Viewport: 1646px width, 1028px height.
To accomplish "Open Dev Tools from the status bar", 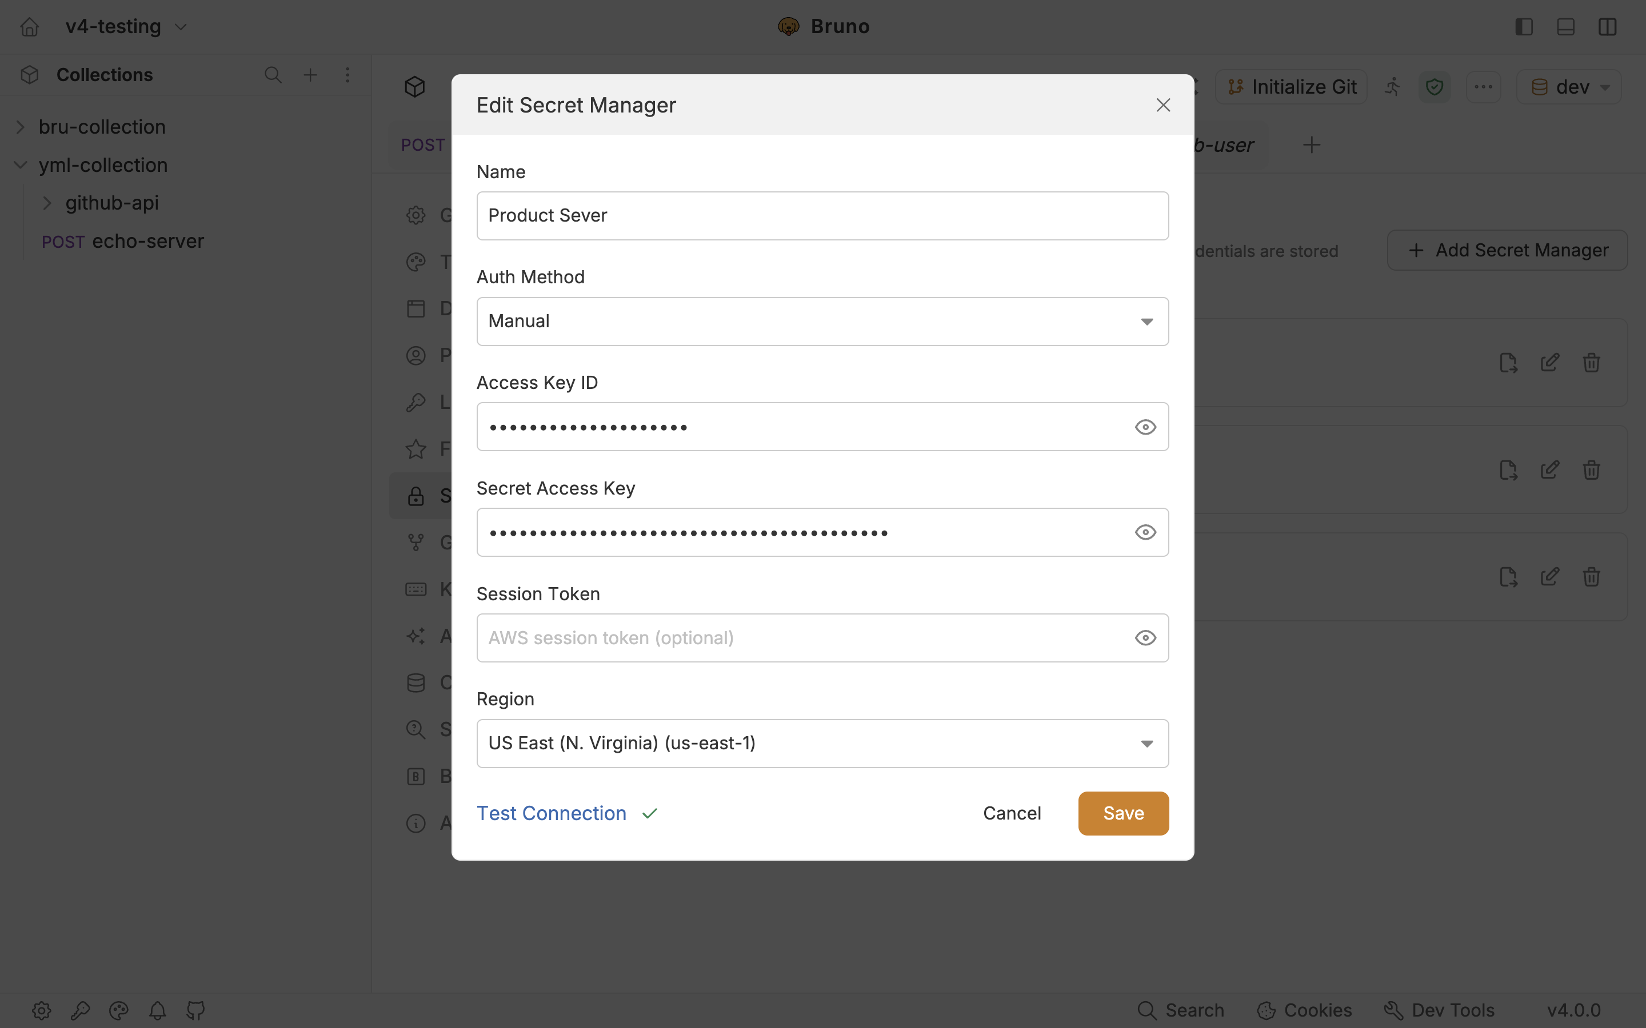I will tap(1439, 1010).
